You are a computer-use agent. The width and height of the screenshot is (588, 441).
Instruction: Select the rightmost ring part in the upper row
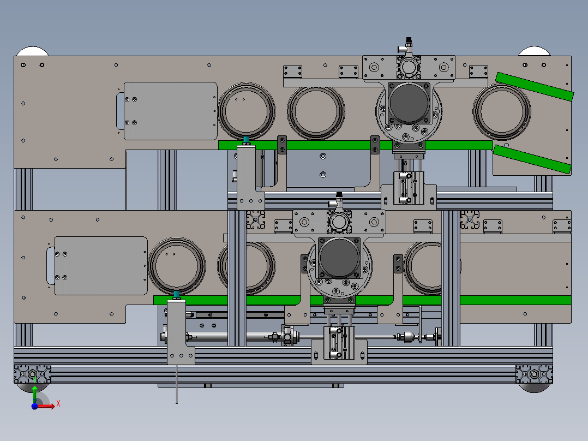point(502,111)
